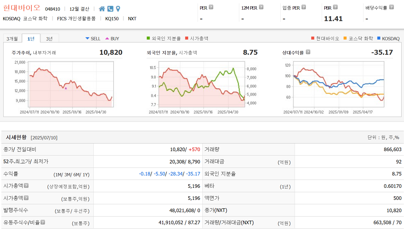The width and height of the screenshot is (404, 236).
Task: Open help icon beside 유동주식수/비율
Action: [43, 222]
